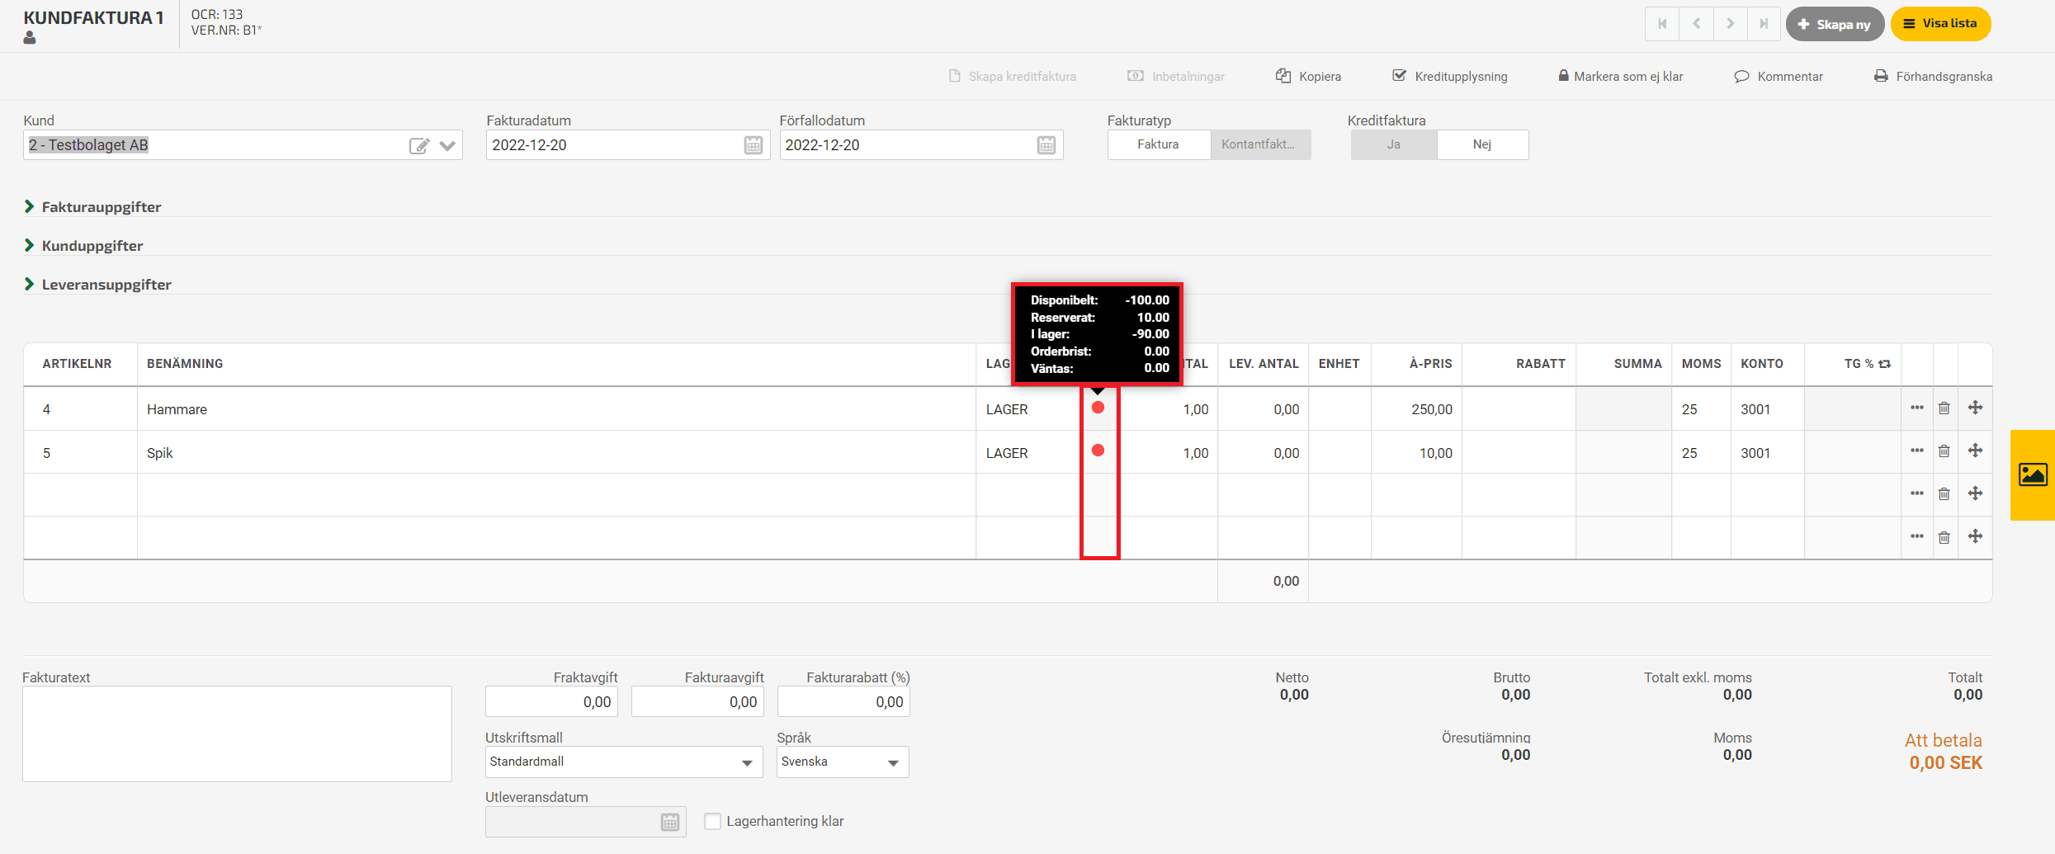Expand Leveransuppgifter section
Screen dimensions: 2055x854
point(97,284)
